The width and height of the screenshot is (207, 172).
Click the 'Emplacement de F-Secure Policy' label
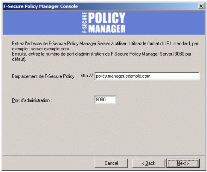pyautogui.click(x=43, y=76)
